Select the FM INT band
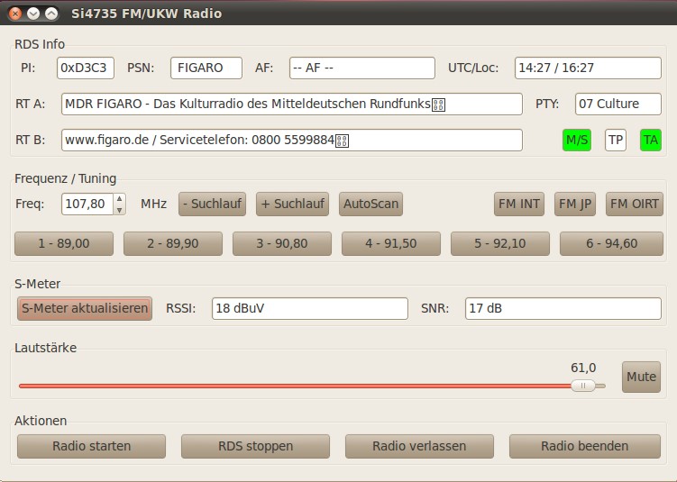This screenshot has height=482, width=677. click(x=519, y=204)
